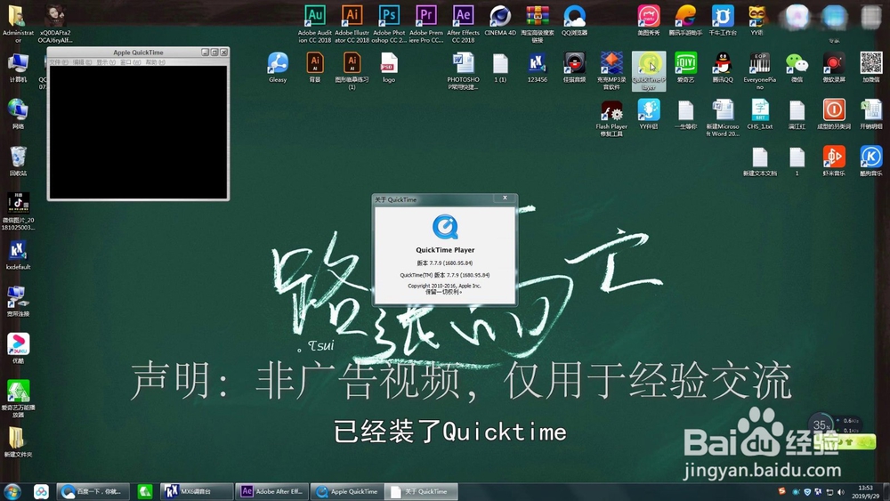Viewport: 890px width, 501px height.
Task: Select the 腾讯手游助手 desktop icon
Action: coord(685,20)
